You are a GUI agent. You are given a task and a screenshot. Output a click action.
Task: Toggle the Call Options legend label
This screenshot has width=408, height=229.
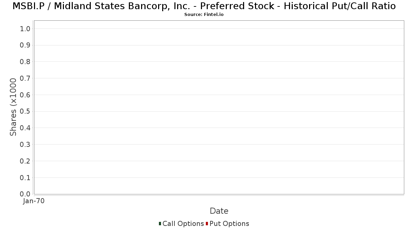point(183,224)
